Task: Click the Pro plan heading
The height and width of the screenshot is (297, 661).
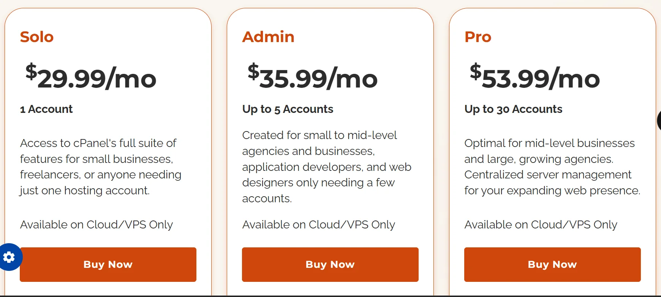Action: pos(478,37)
